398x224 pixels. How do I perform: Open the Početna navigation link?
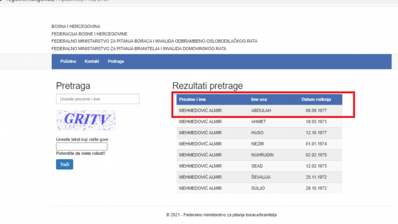coord(68,61)
